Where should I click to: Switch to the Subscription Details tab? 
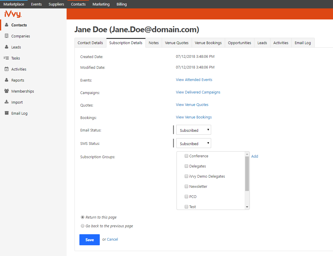click(x=126, y=43)
